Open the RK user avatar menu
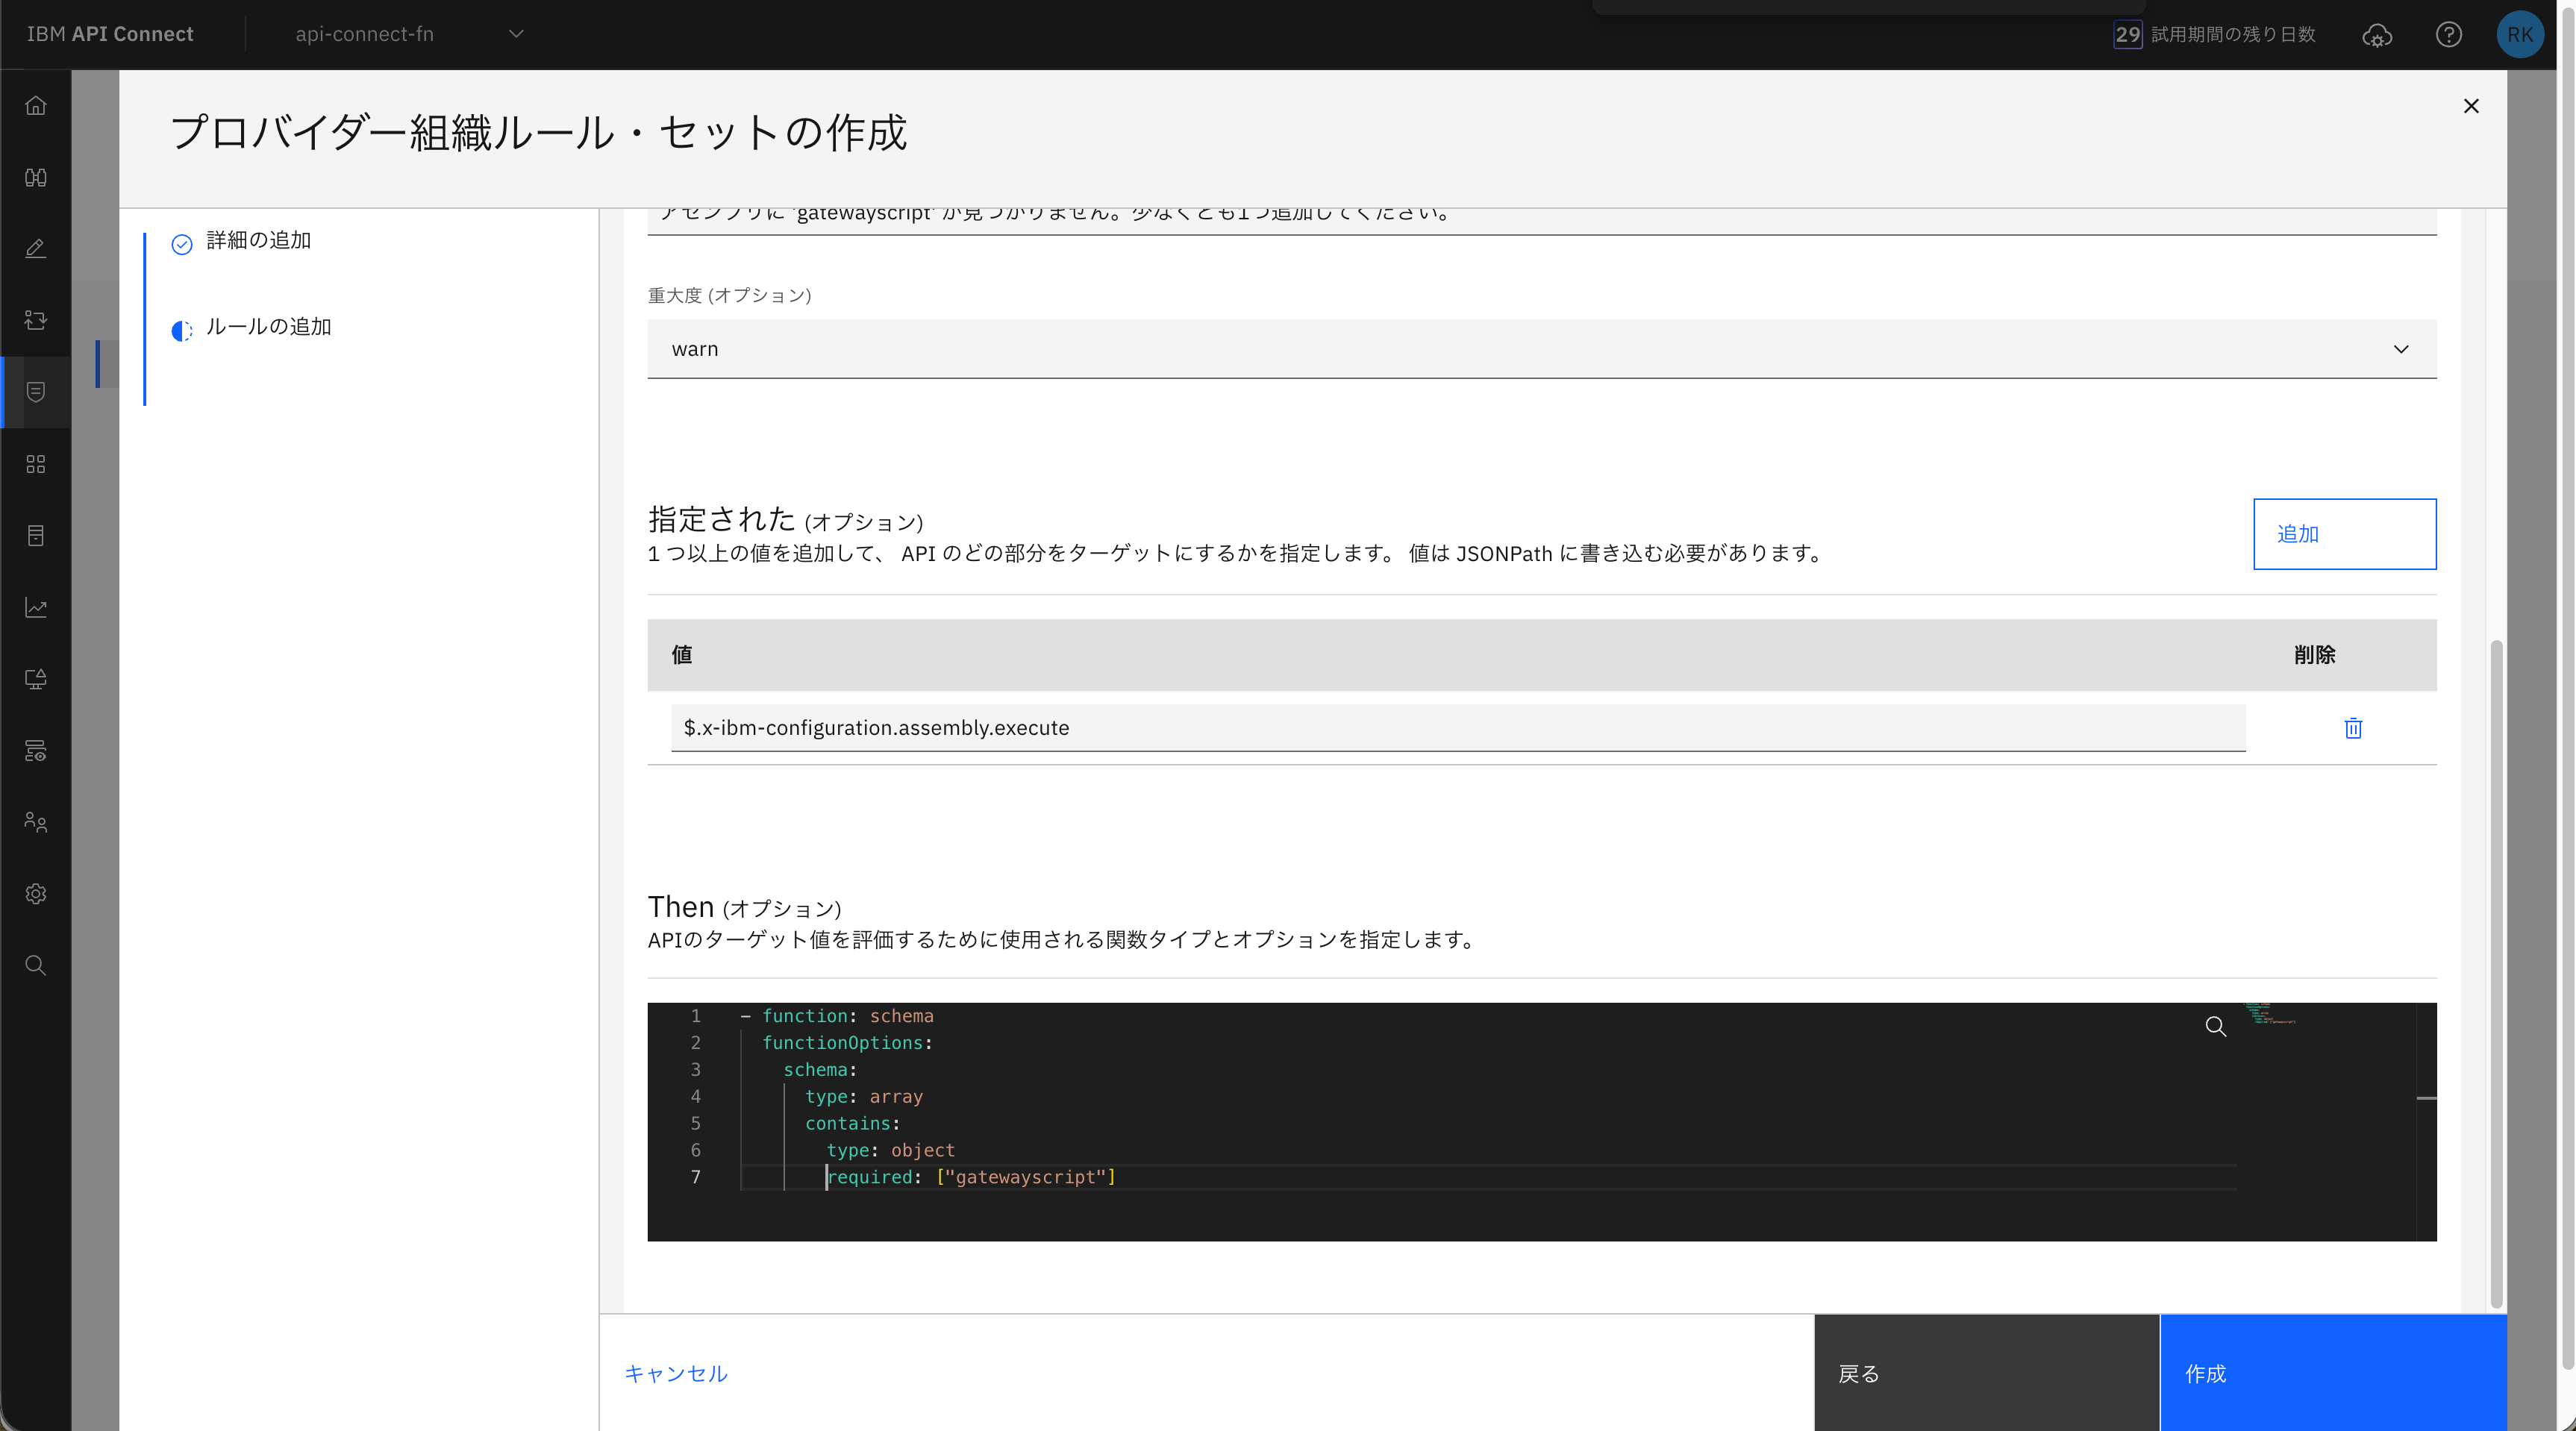This screenshot has width=2576, height=1431. click(x=2519, y=35)
